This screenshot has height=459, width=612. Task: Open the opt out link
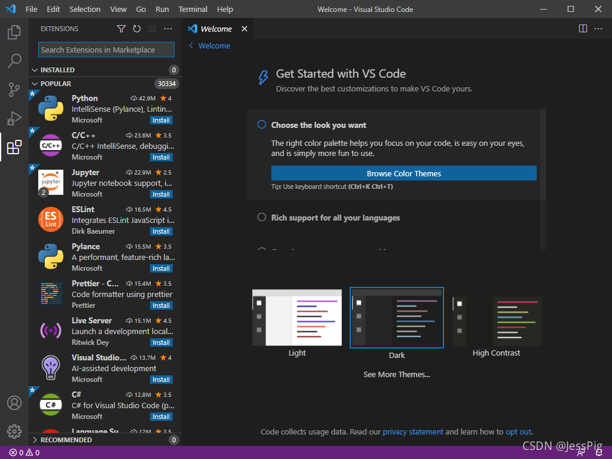pos(518,432)
